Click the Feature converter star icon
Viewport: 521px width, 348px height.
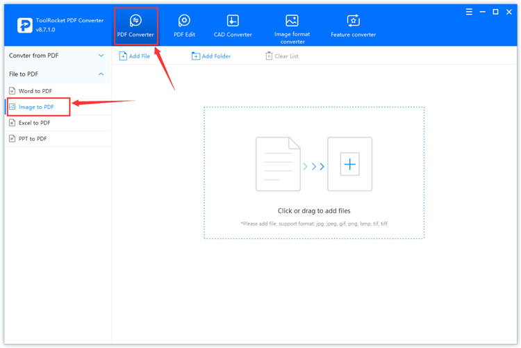(x=353, y=20)
